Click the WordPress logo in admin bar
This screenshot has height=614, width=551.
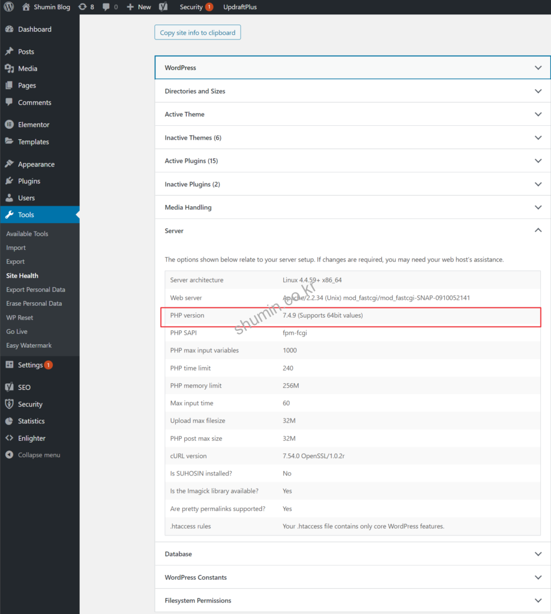8,7
